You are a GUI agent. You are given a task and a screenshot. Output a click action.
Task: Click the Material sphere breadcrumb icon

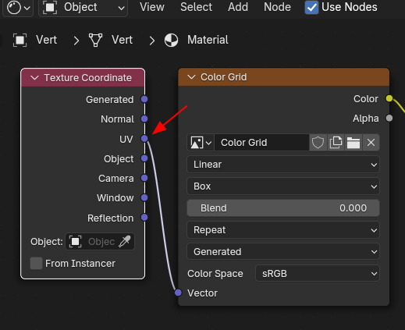coord(172,41)
